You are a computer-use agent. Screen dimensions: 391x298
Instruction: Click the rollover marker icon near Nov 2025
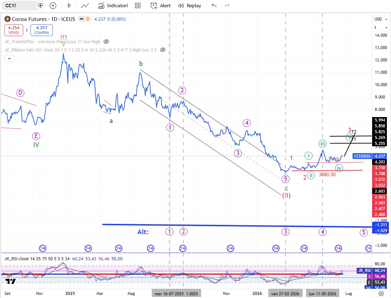click(x=230, y=248)
